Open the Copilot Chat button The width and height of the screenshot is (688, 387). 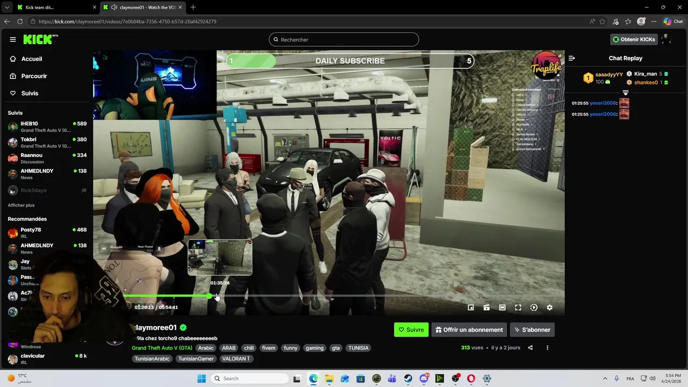[673, 21]
